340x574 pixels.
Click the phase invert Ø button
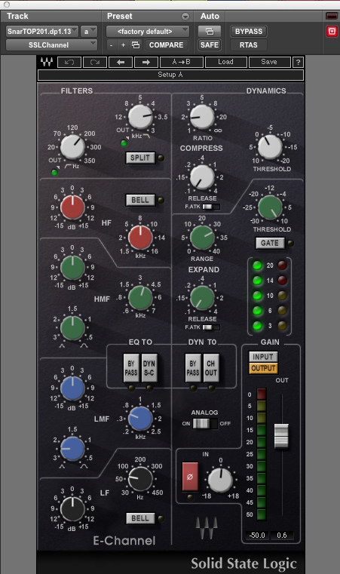pyautogui.click(x=190, y=476)
